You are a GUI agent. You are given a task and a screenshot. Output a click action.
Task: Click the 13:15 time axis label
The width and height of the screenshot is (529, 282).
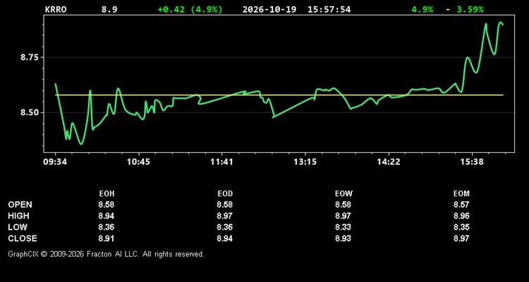[x=305, y=162]
